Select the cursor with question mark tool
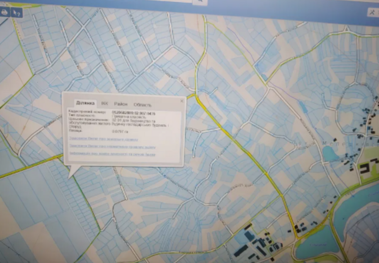 coord(16,13)
